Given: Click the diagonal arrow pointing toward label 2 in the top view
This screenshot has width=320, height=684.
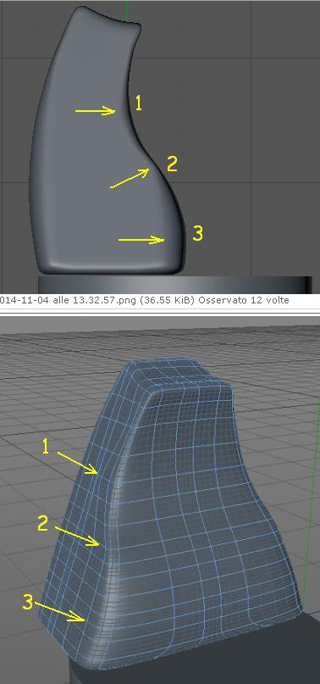Looking at the screenshot, I should click(130, 178).
